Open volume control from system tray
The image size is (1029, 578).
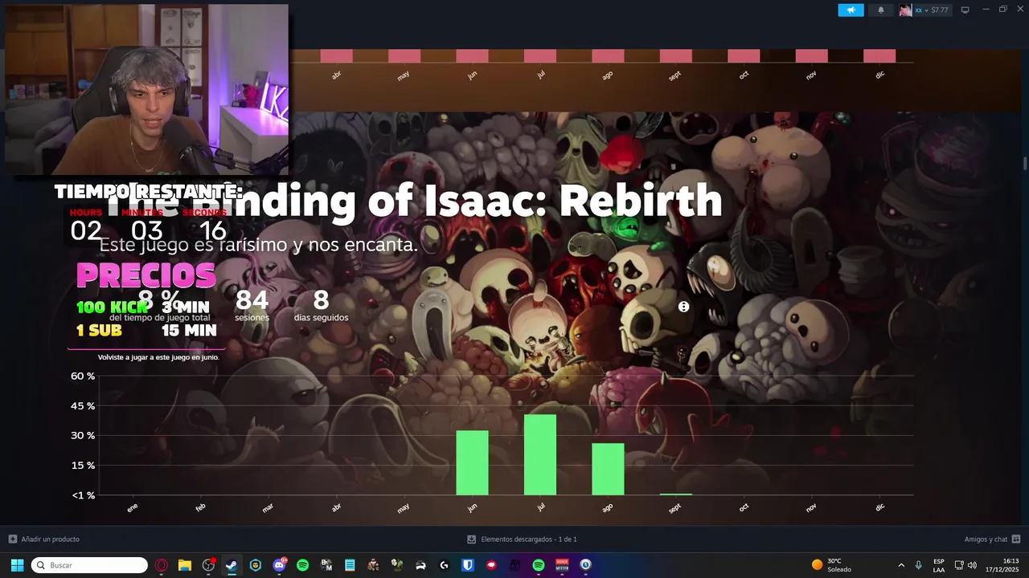pos(973,565)
